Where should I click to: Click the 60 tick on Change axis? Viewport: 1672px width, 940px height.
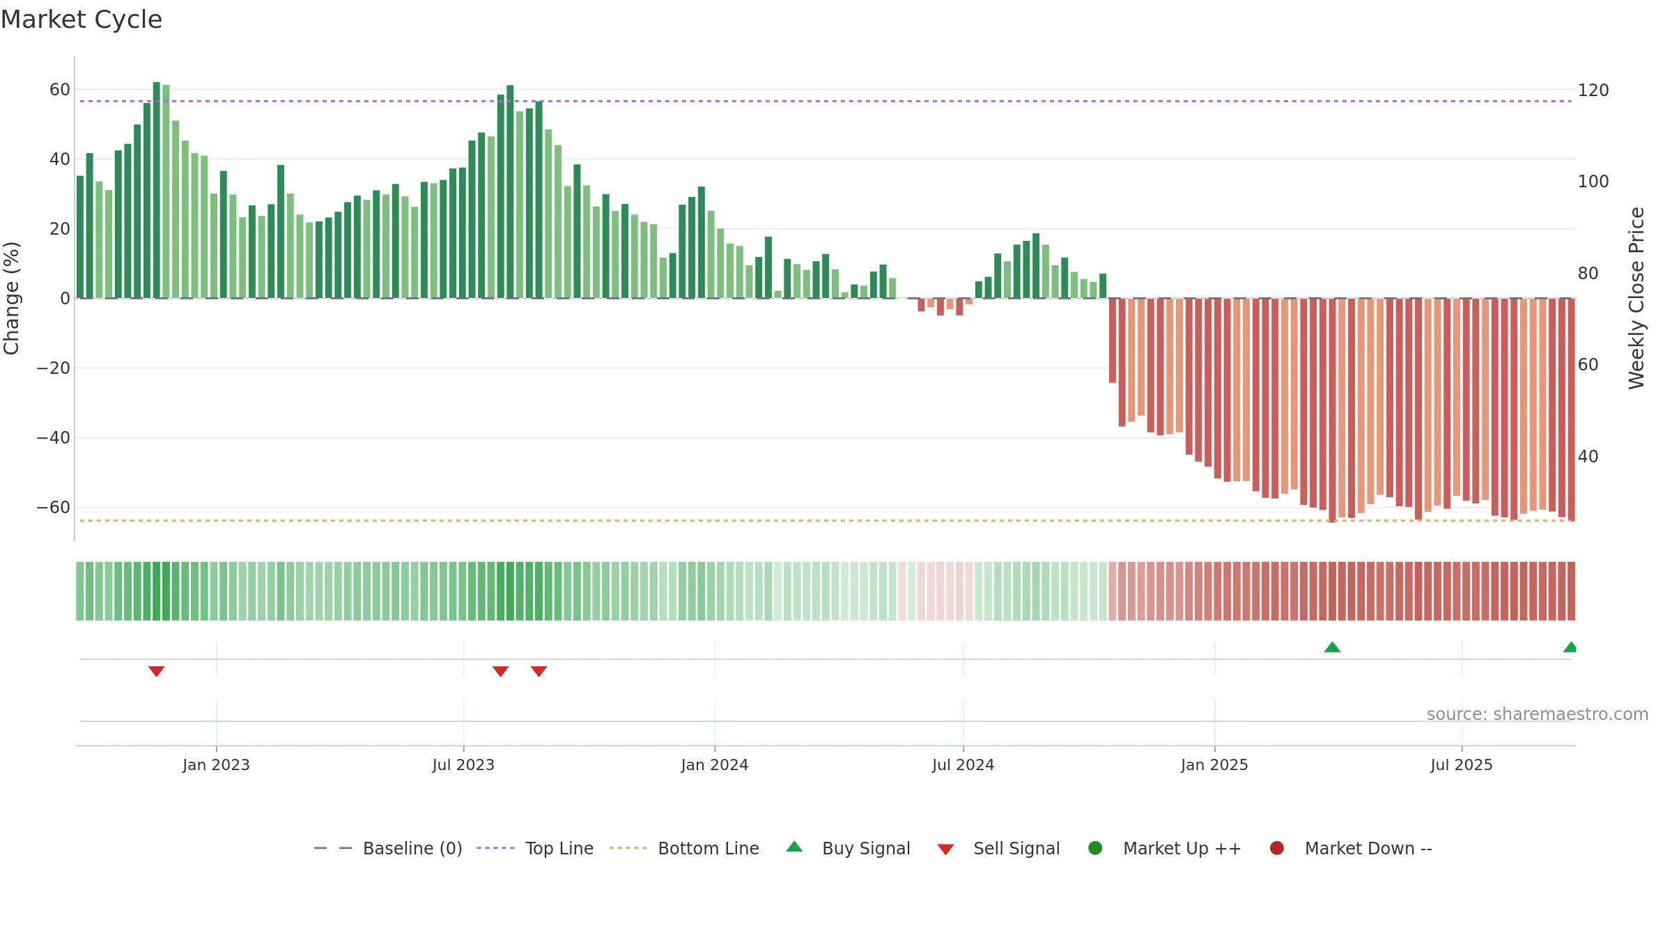60,89
